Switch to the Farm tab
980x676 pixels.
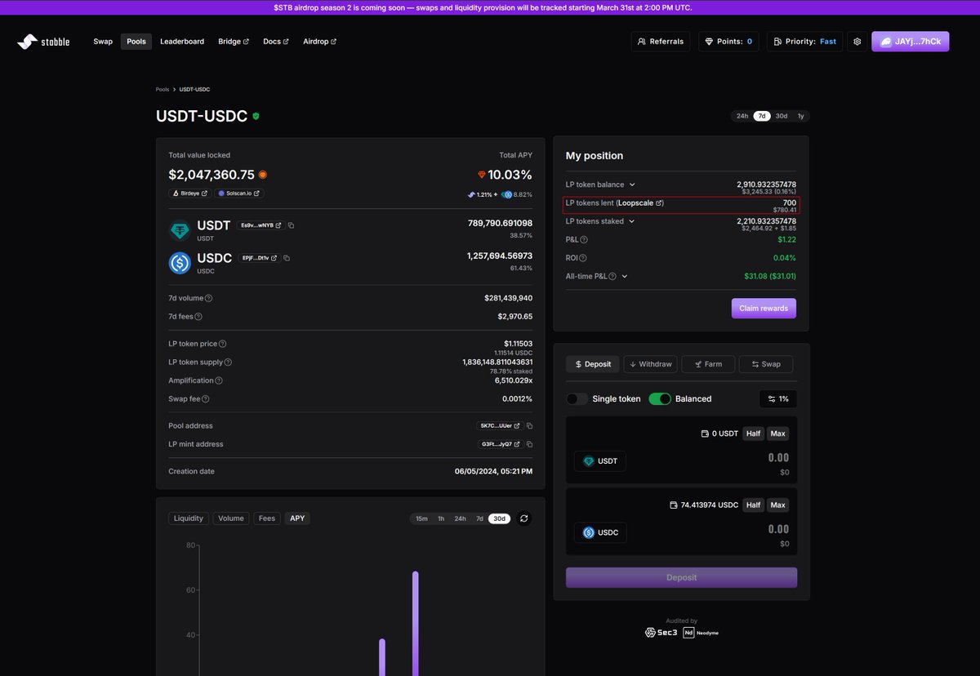708,364
